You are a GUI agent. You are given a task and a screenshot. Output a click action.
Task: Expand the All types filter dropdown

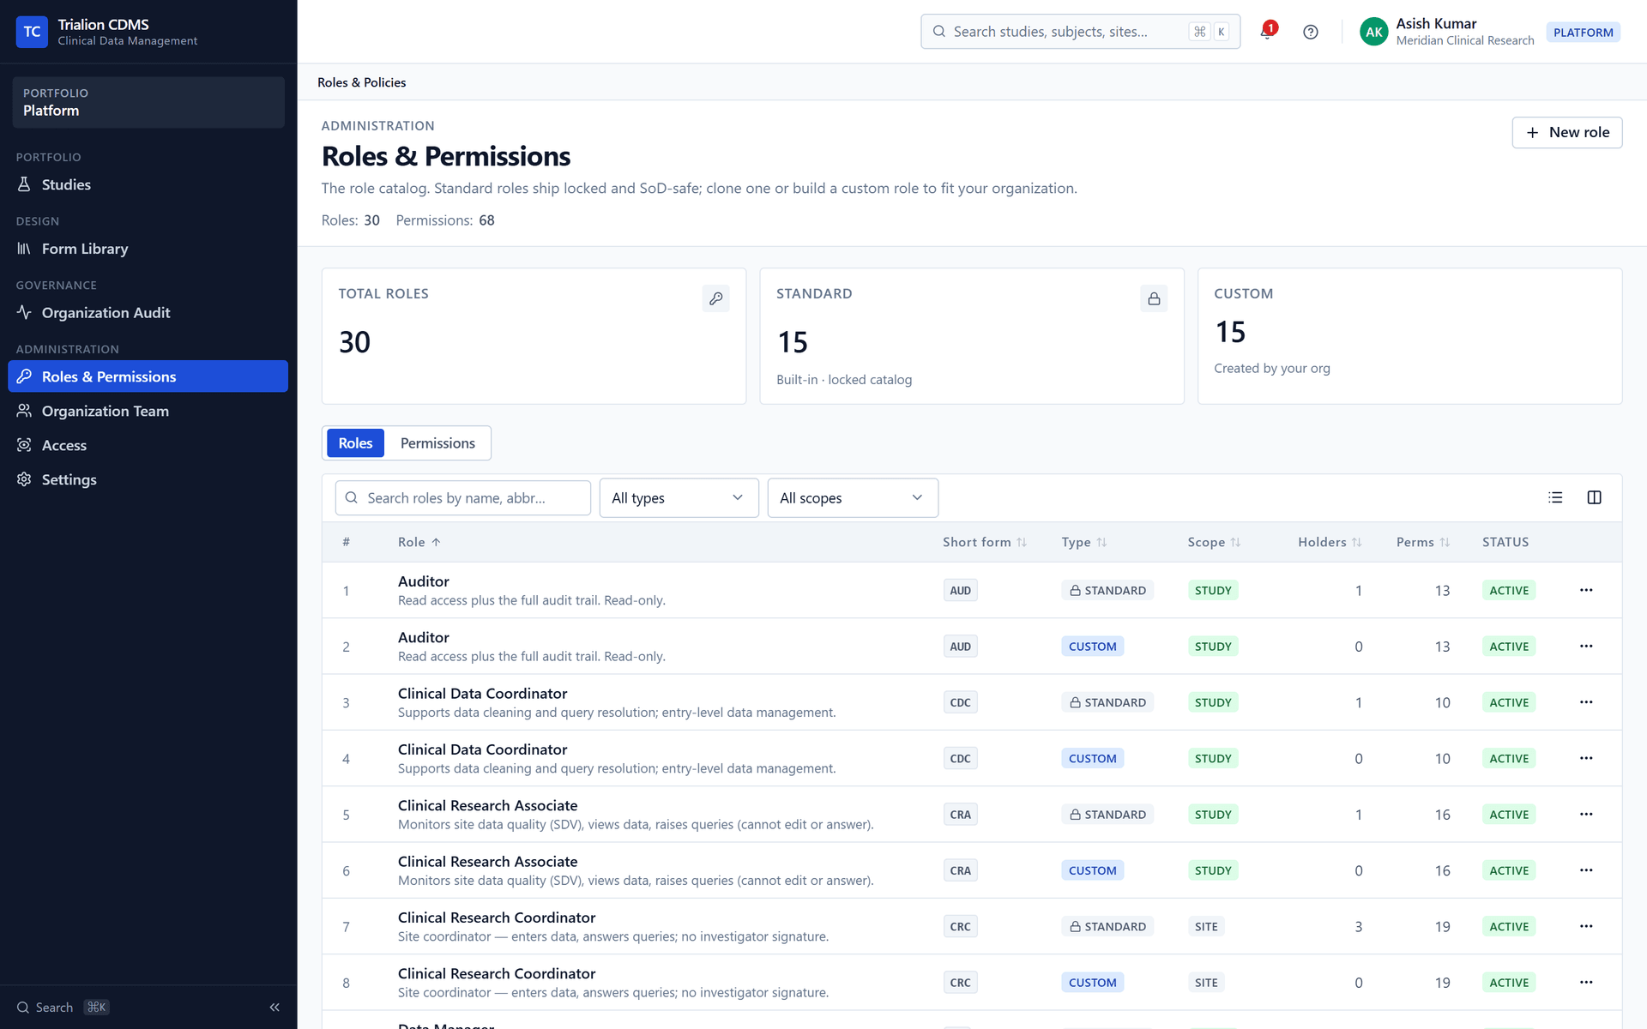(x=679, y=498)
